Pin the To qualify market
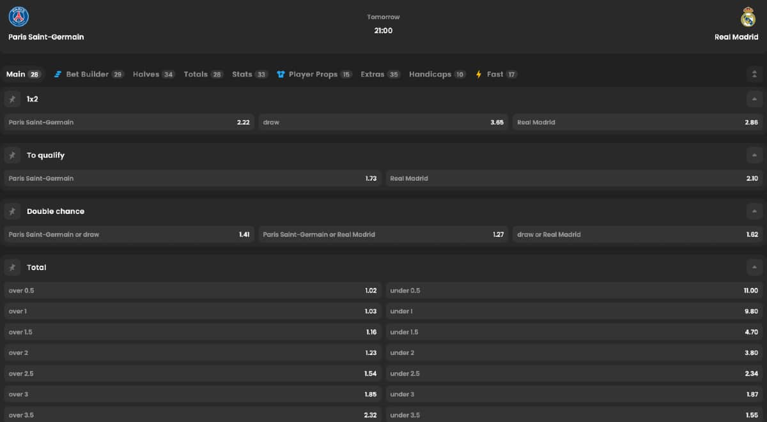767x422 pixels. pyautogui.click(x=12, y=155)
